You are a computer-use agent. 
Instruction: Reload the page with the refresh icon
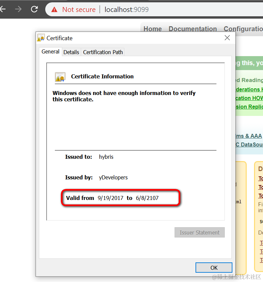(34, 9)
